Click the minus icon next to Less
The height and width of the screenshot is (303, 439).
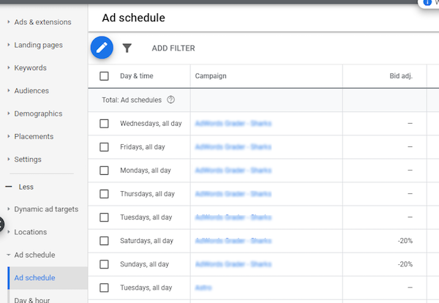(9, 187)
